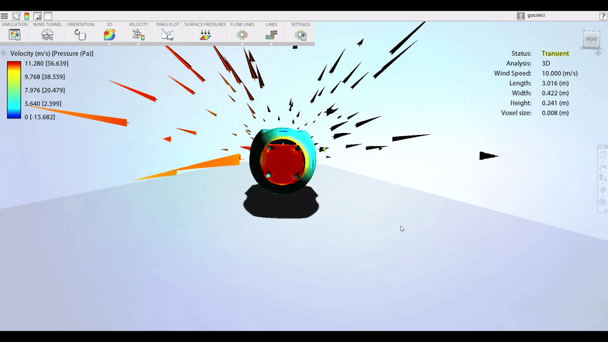The width and height of the screenshot is (608, 342).
Task: Select the 3D colored cube icon
Action: pos(110,35)
